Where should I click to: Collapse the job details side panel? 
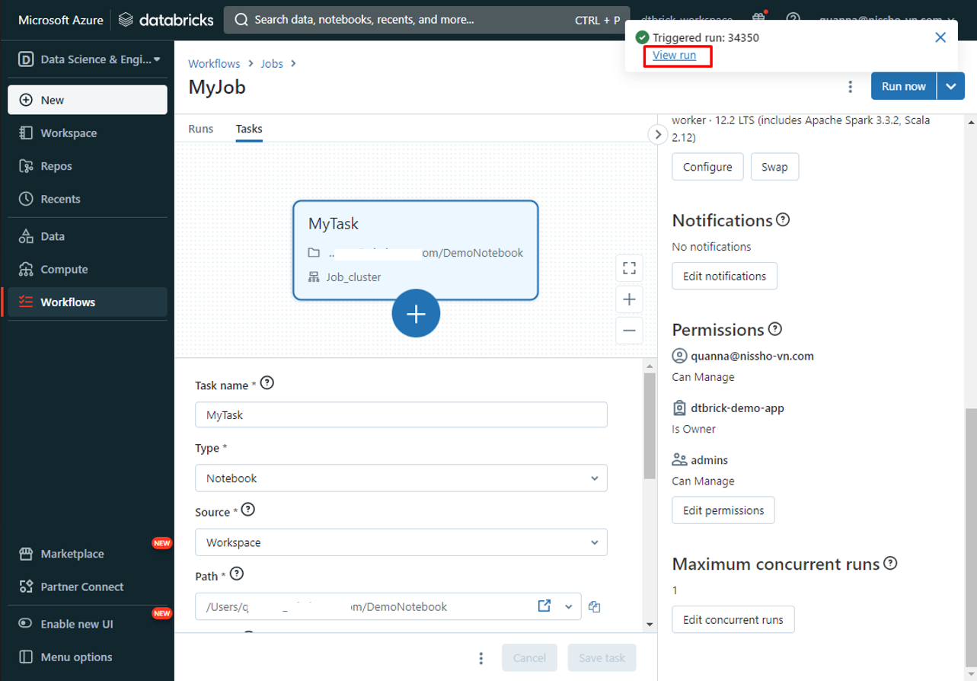point(657,135)
